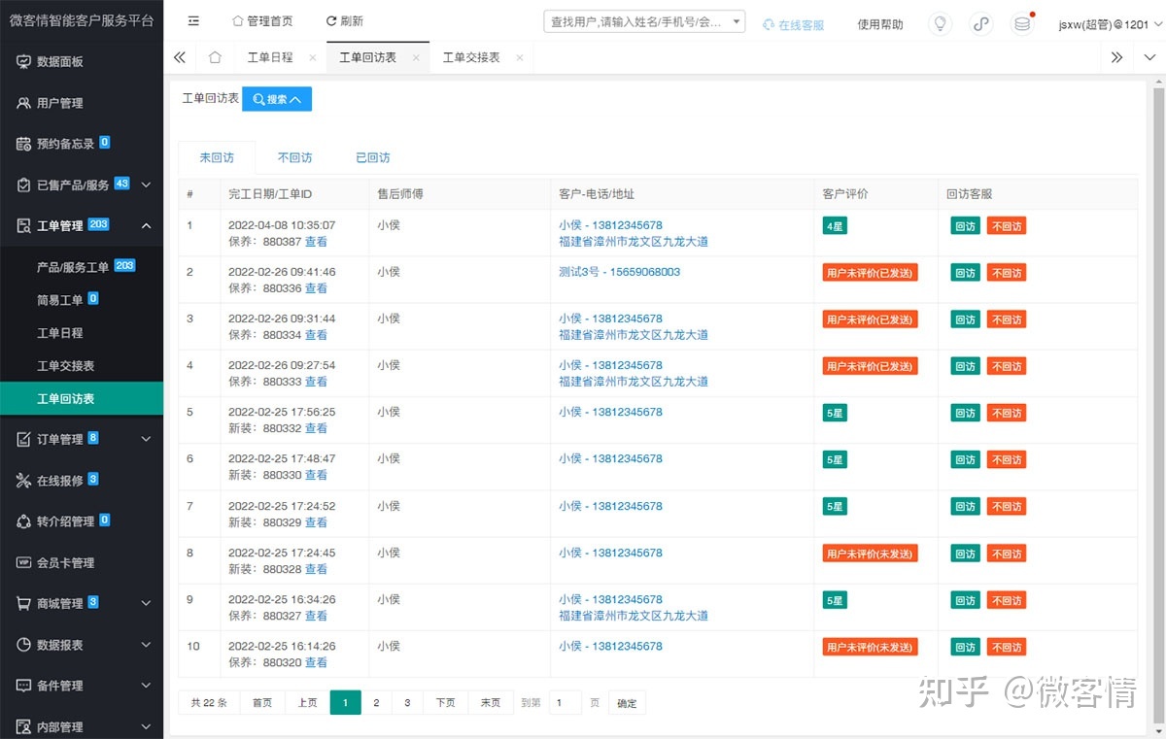Open 查看 link for order 880387
The image size is (1166, 739).
316,242
